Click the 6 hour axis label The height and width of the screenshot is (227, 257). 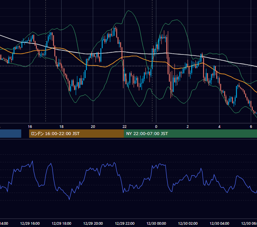251,127
